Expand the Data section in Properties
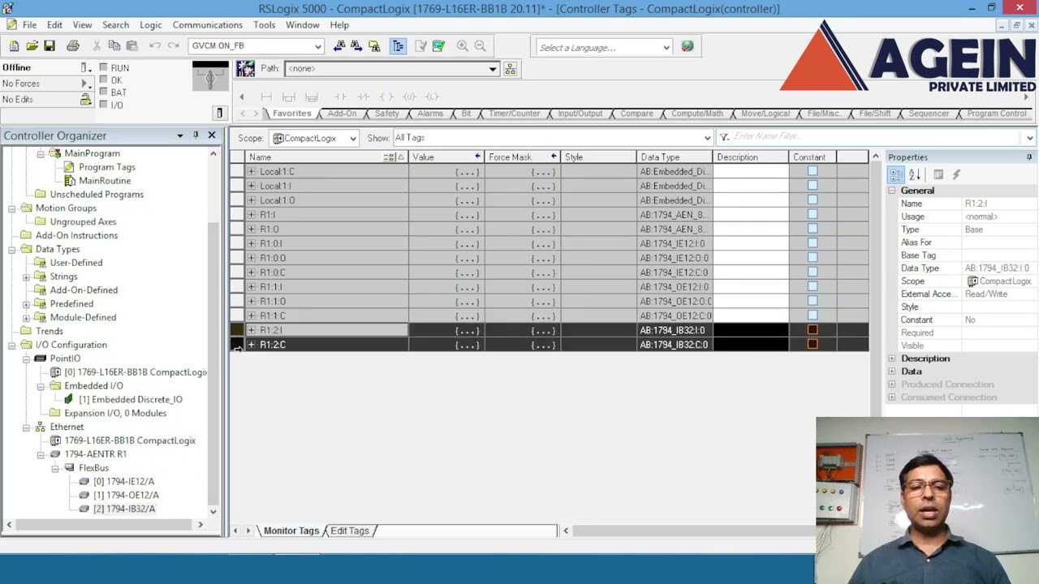 tap(892, 371)
